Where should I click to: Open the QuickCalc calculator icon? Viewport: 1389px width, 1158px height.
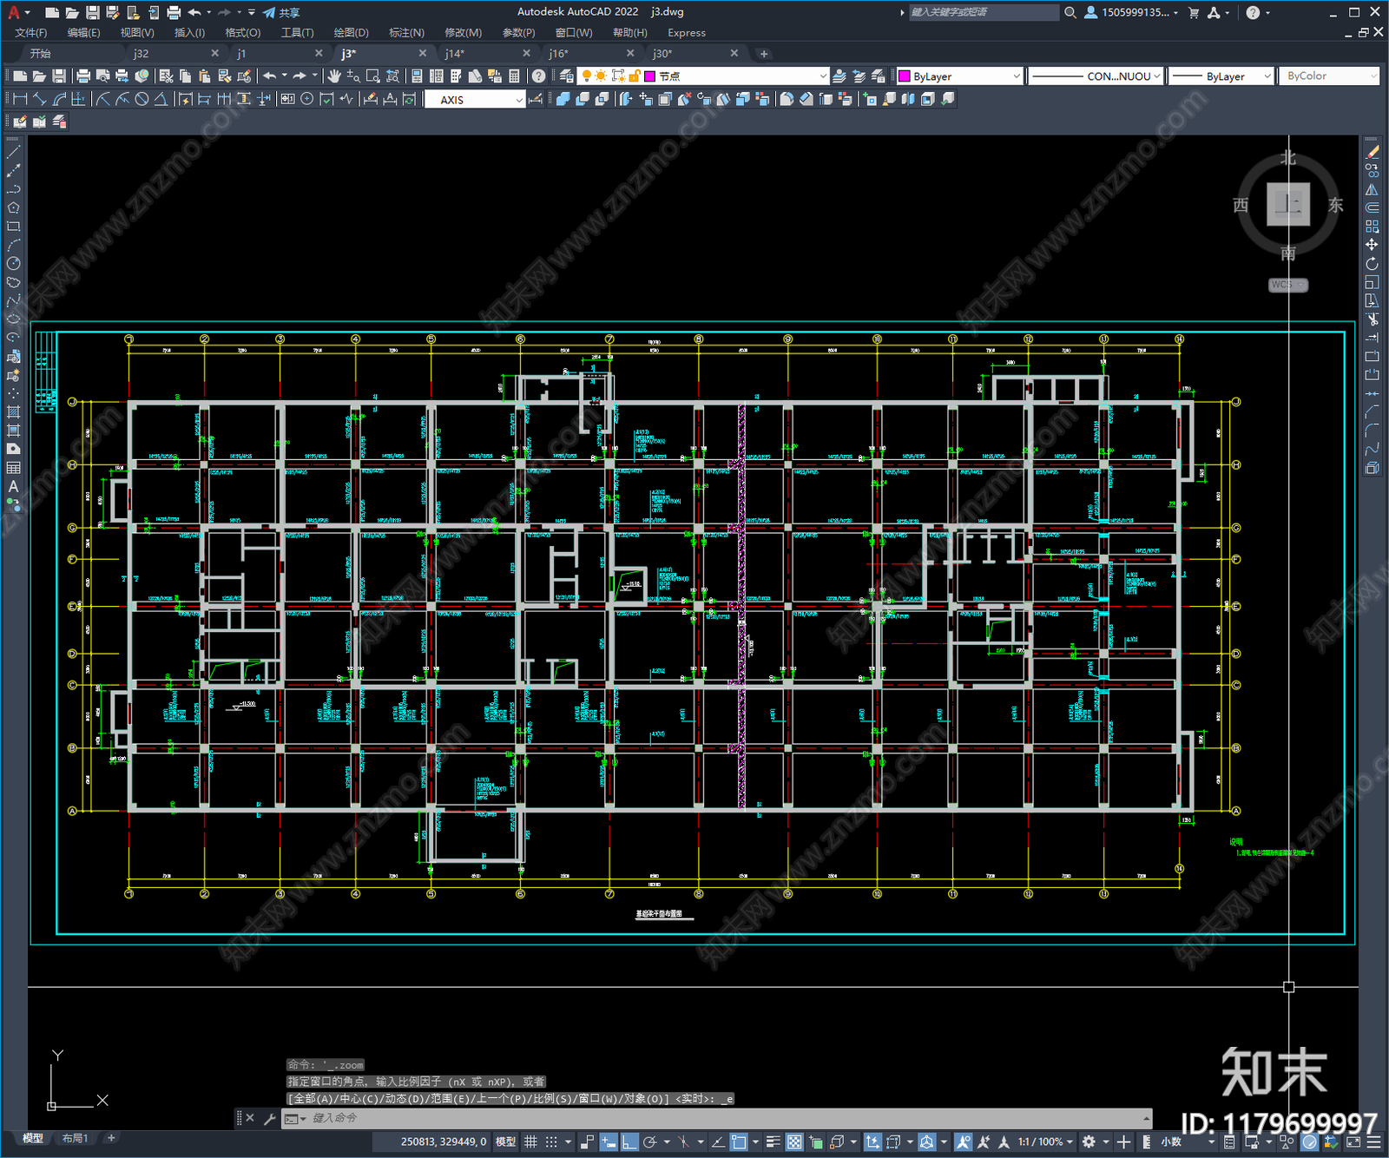(x=515, y=76)
